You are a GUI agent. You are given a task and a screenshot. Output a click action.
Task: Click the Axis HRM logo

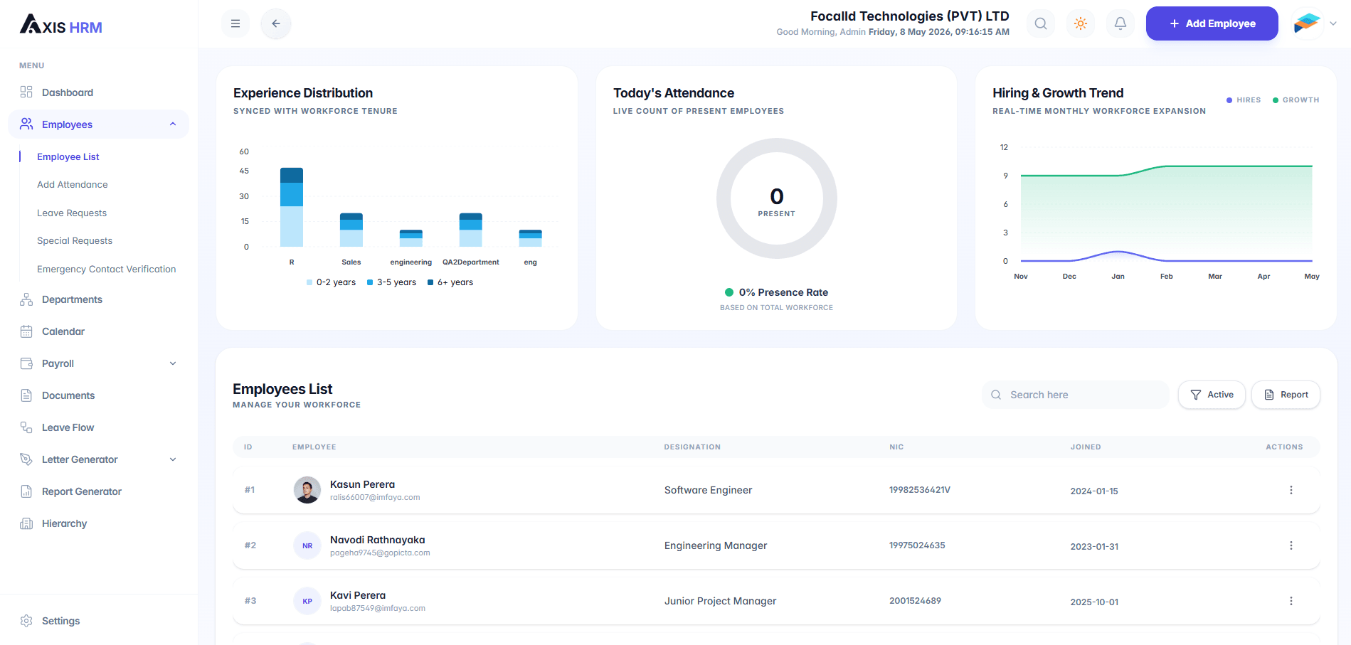pyautogui.click(x=61, y=25)
